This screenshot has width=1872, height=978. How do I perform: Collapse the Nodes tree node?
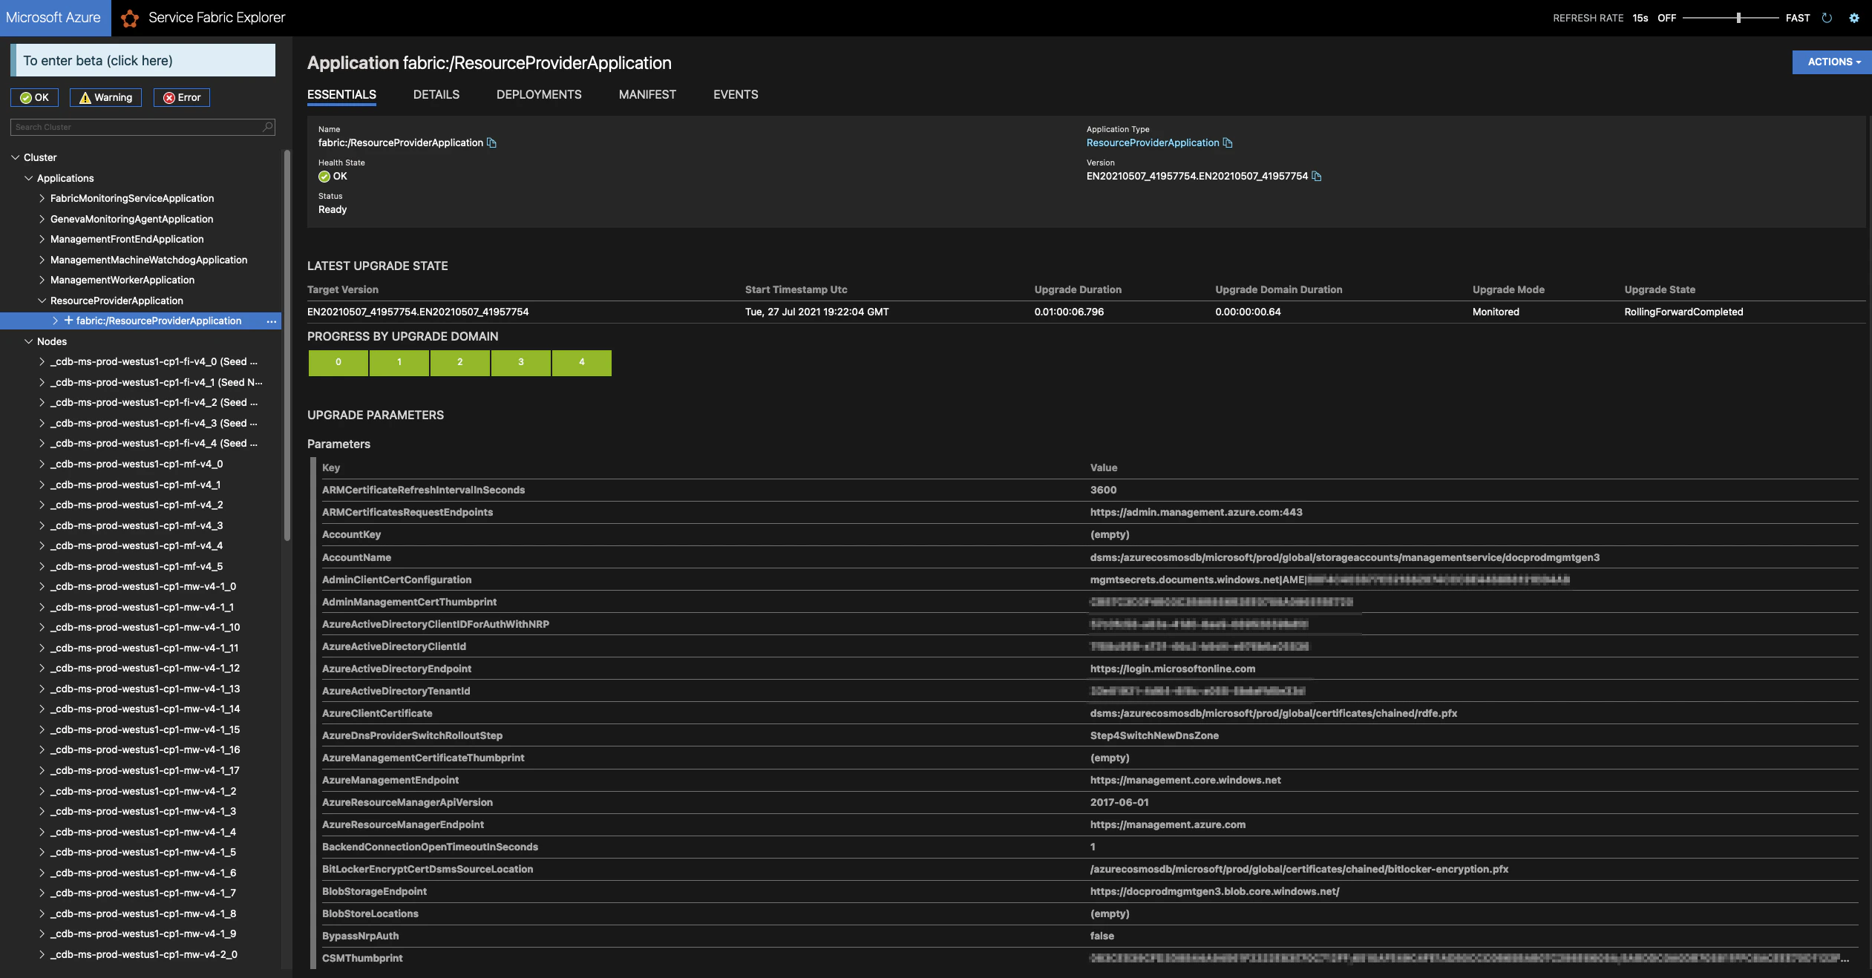click(29, 341)
